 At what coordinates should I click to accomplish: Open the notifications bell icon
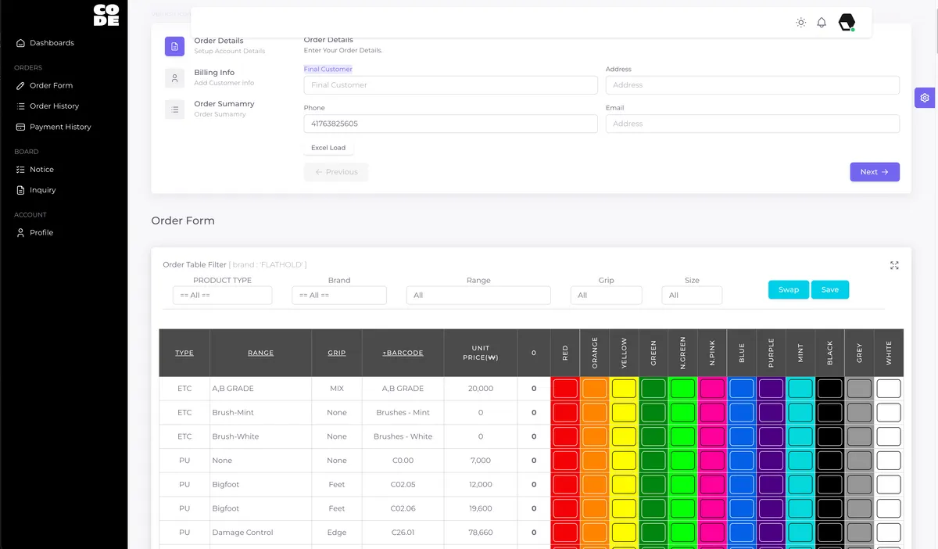click(822, 23)
